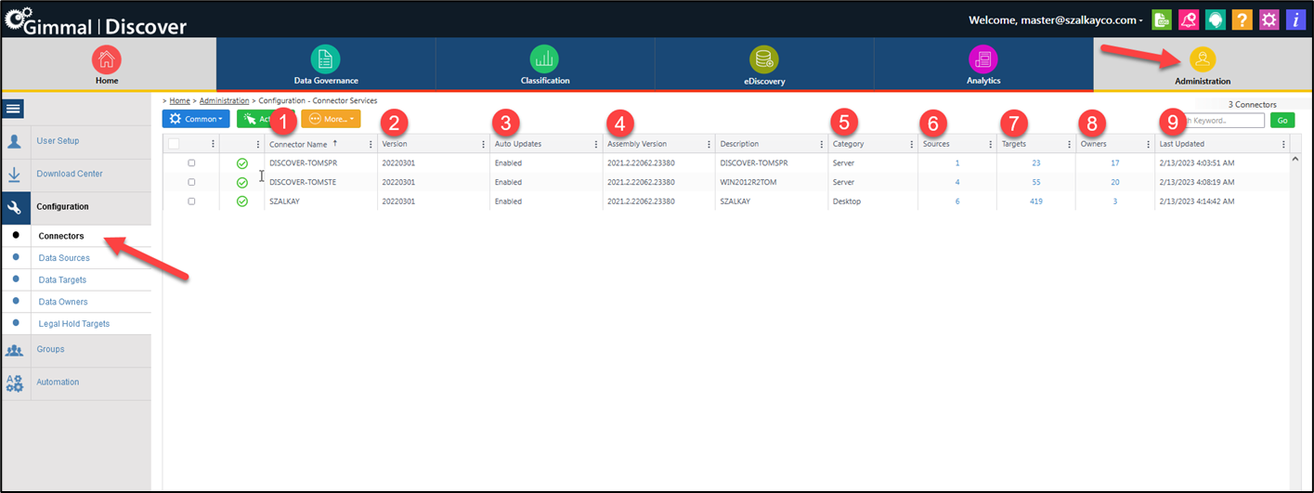Go to the eDiscovery tab
Screen dimensions: 1314x493
tap(764, 65)
